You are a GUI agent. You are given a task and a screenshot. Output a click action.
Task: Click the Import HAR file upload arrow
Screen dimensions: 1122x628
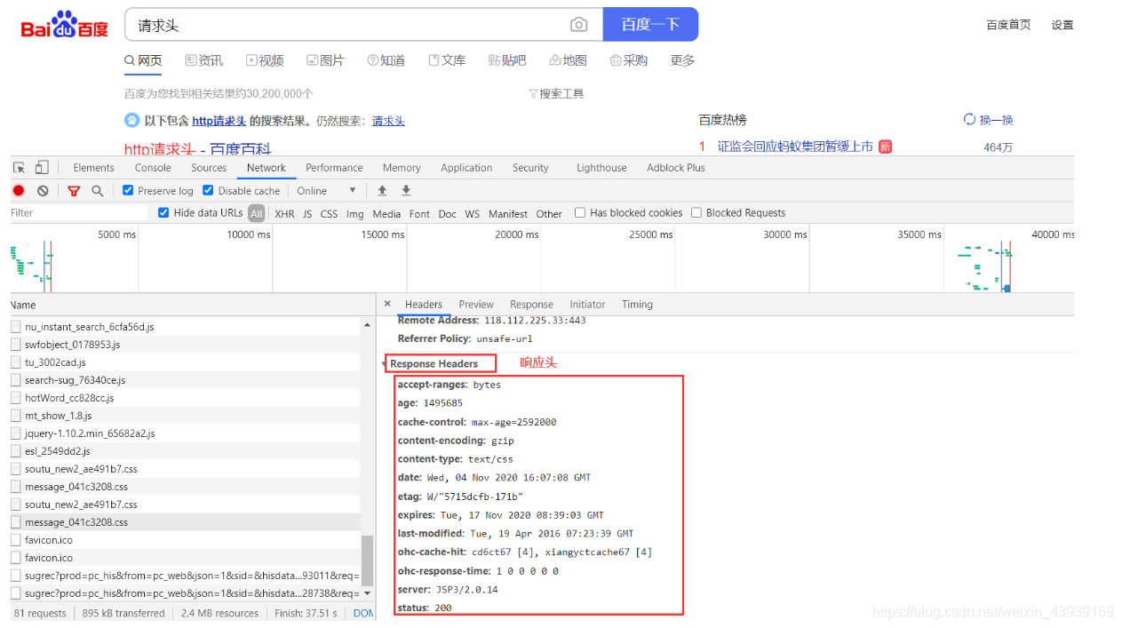click(x=382, y=191)
